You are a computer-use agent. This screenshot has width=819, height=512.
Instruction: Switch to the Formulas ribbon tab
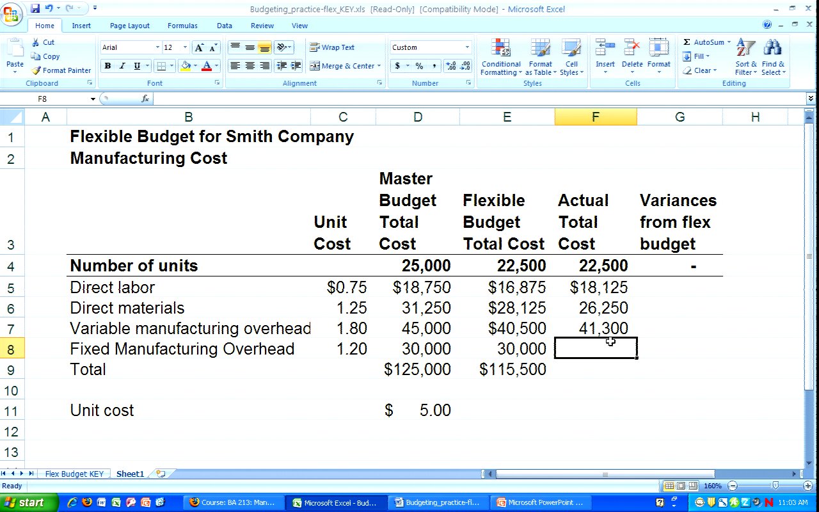click(182, 26)
